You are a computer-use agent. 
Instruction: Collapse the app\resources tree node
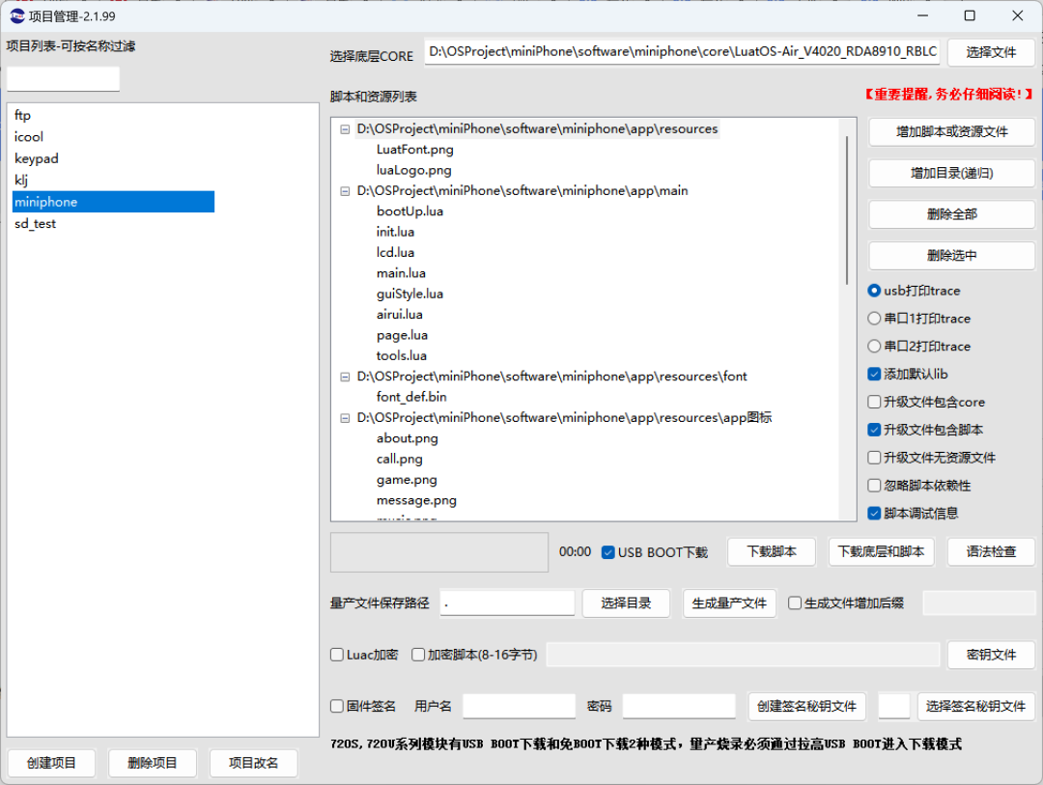coord(345,128)
